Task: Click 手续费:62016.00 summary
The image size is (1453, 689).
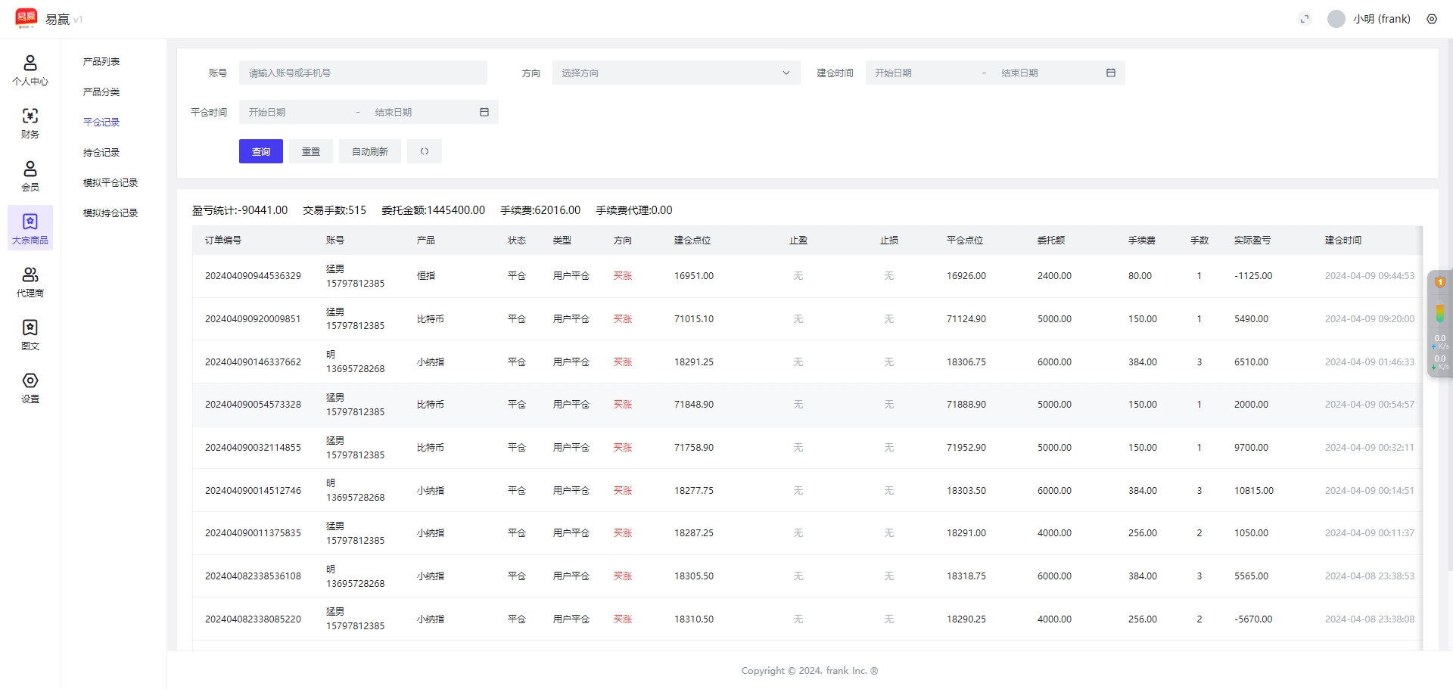Action: tap(540, 210)
